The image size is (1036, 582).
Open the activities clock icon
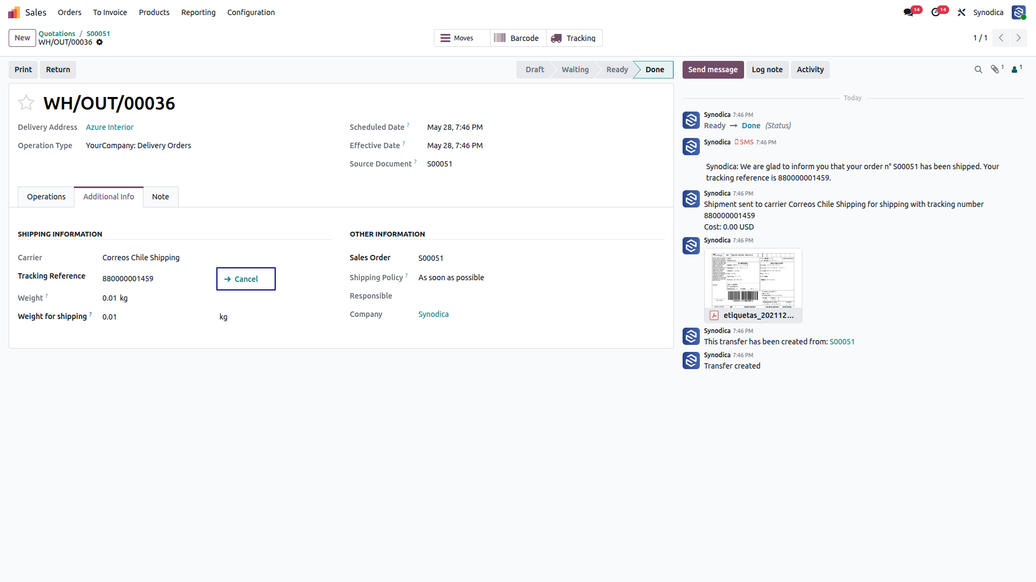tap(936, 12)
